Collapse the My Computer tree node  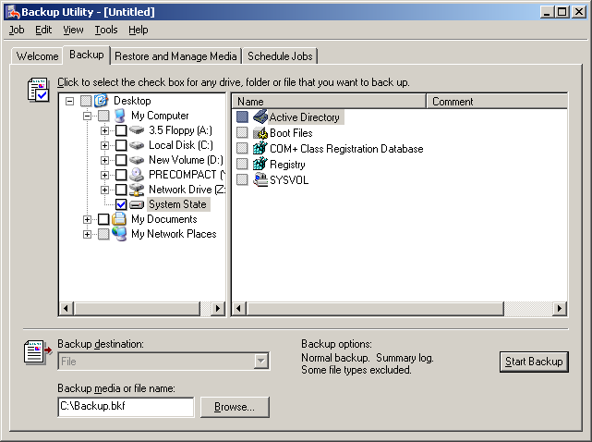click(87, 116)
